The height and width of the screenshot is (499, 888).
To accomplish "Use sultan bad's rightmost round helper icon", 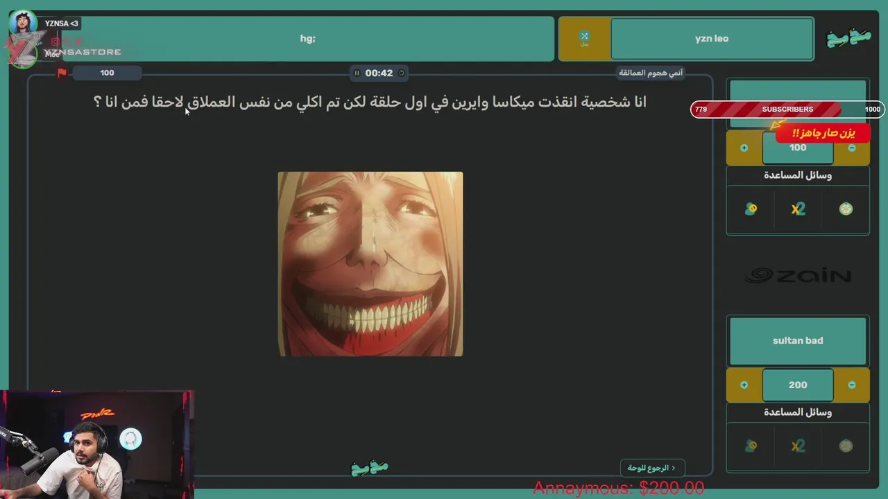I will [x=846, y=446].
